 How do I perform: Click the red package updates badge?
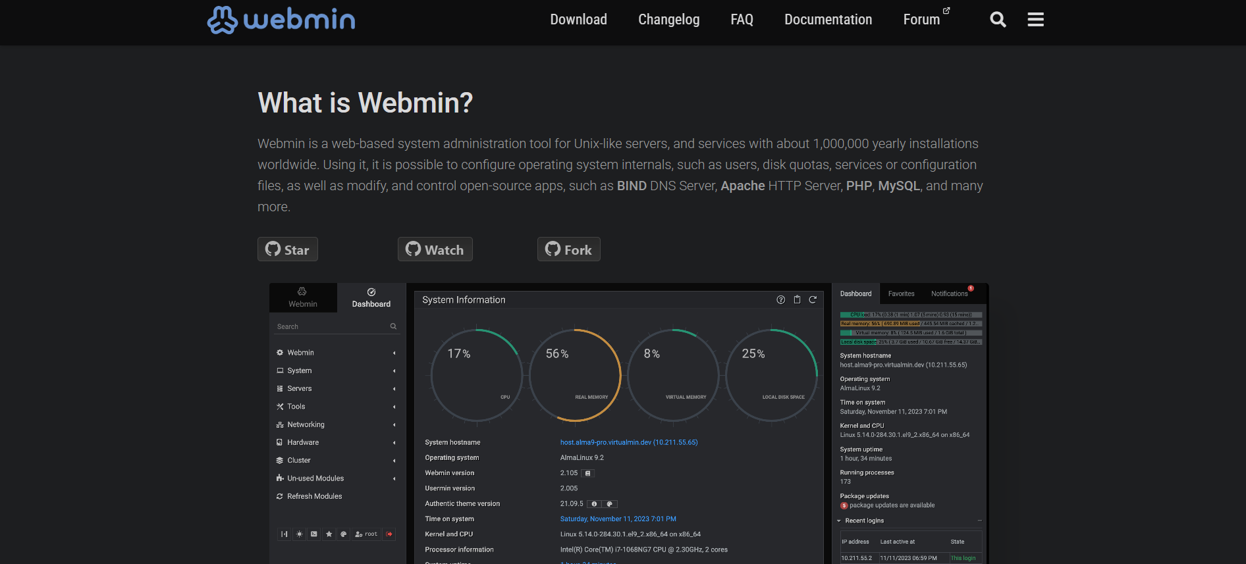coord(844,505)
